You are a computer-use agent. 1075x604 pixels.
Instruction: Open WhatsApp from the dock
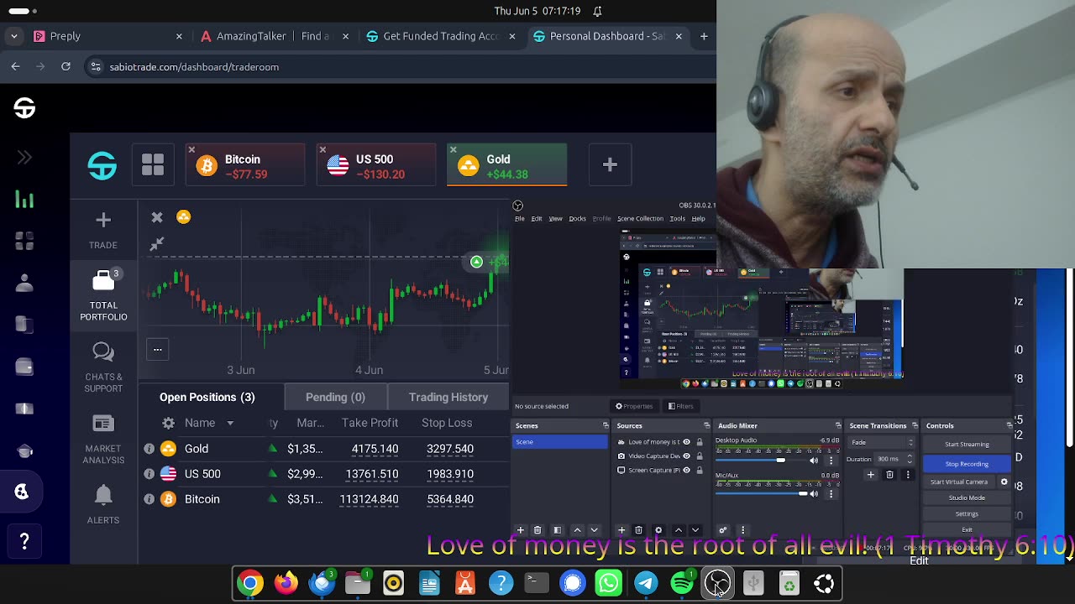pyautogui.click(x=609, y=583)
